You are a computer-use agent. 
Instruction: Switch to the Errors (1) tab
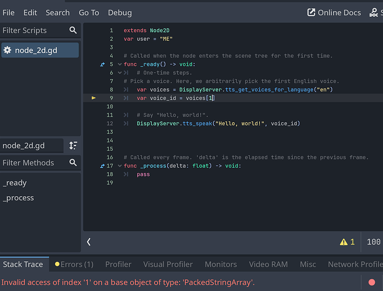pyautogui.click(x=74, y=264)
